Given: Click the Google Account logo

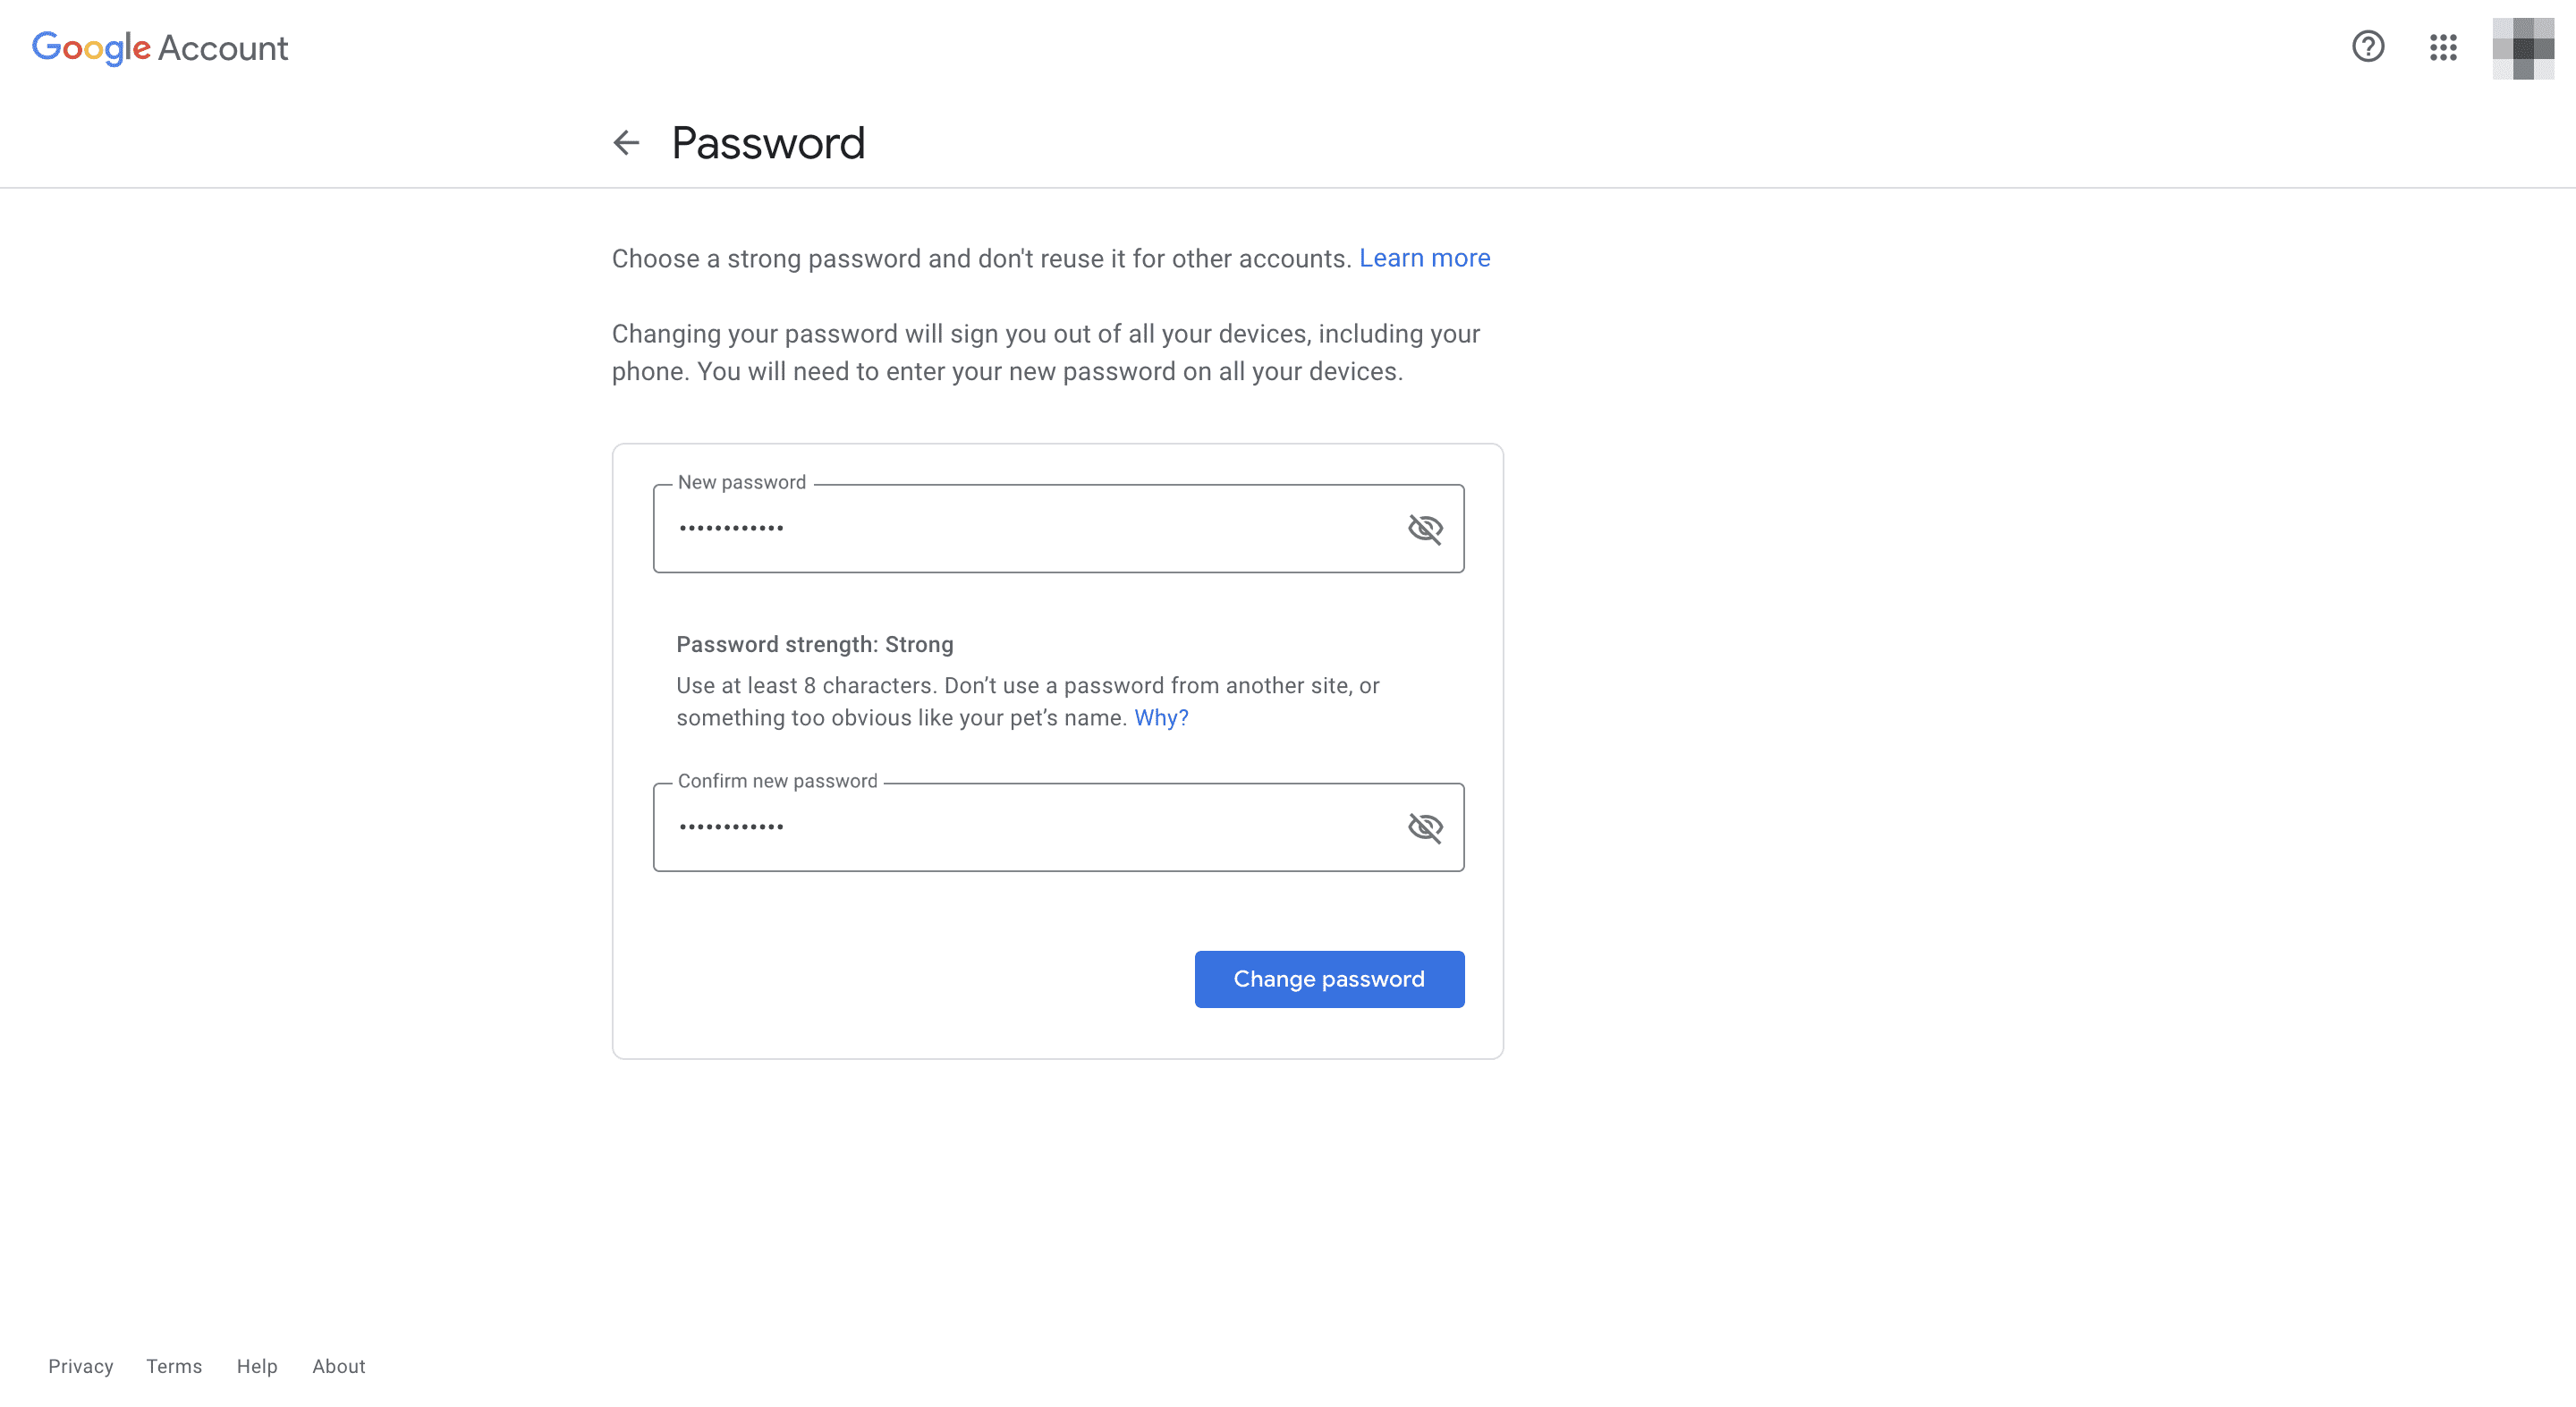Looking at the screenshot, I should pyautogui.click(x=159, y=47).
